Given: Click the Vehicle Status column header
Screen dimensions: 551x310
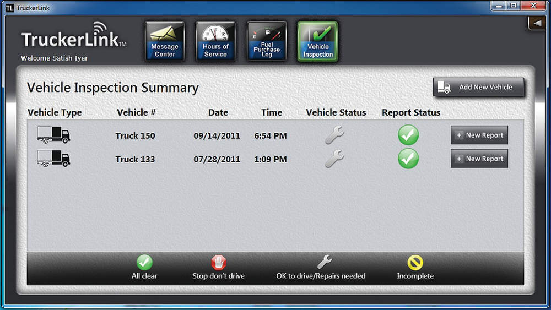Looking at the screenshot, I should (336, 112).
